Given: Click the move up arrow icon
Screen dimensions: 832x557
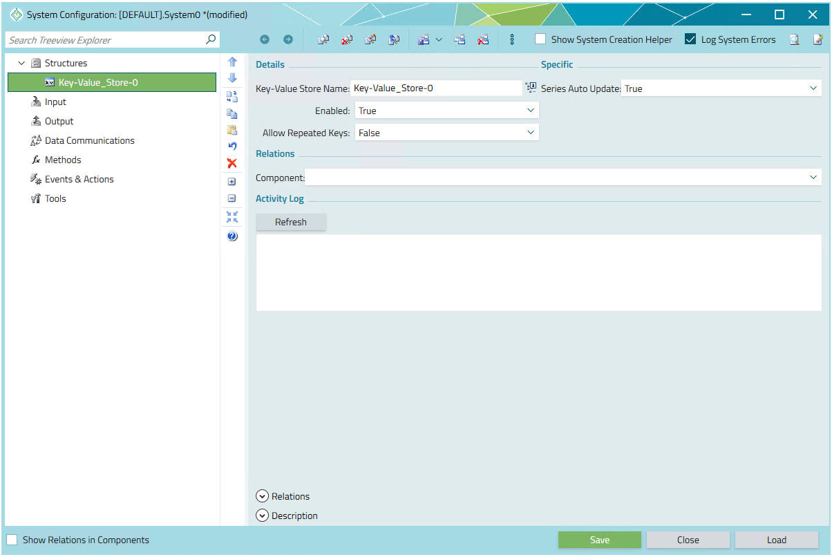Looking at the screenshot, I should click(x=232, y=62).
